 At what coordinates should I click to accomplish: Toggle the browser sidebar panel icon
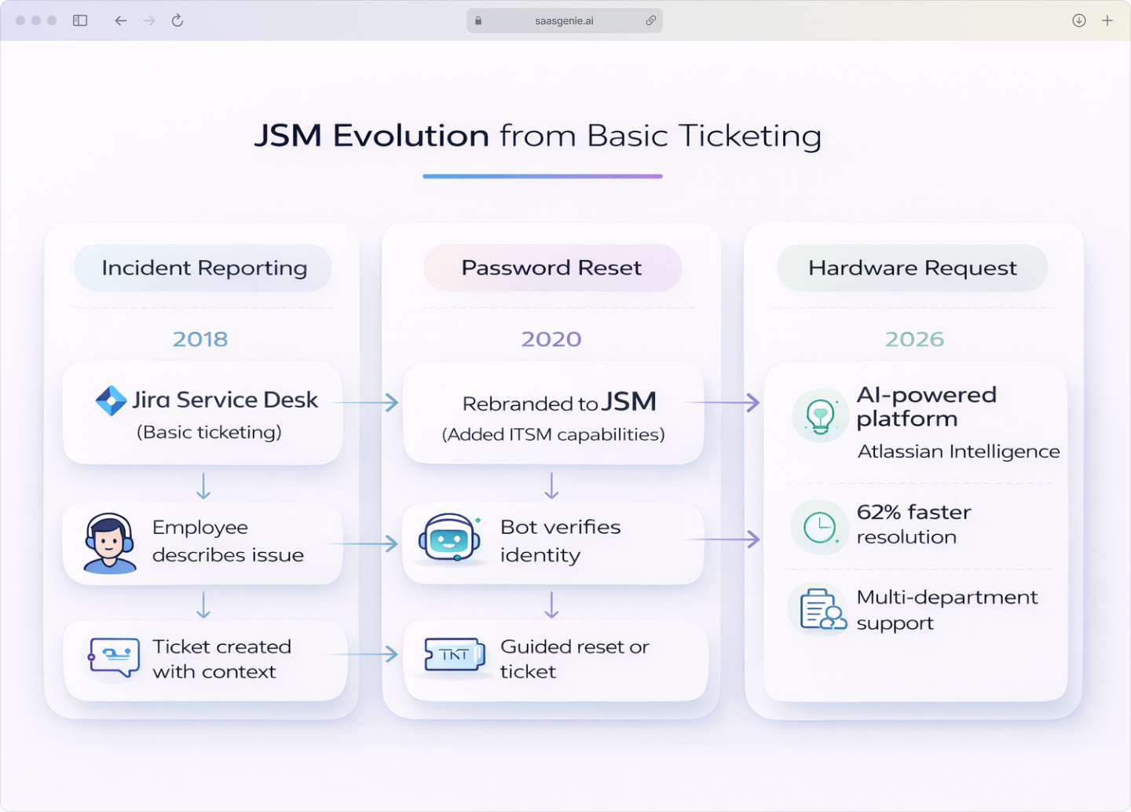coord(80,20)
